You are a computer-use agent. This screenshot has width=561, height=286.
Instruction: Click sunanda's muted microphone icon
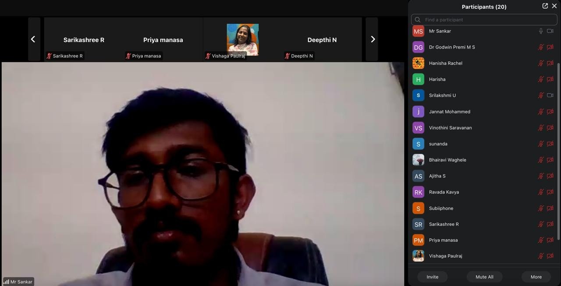(x=541, y=144)
